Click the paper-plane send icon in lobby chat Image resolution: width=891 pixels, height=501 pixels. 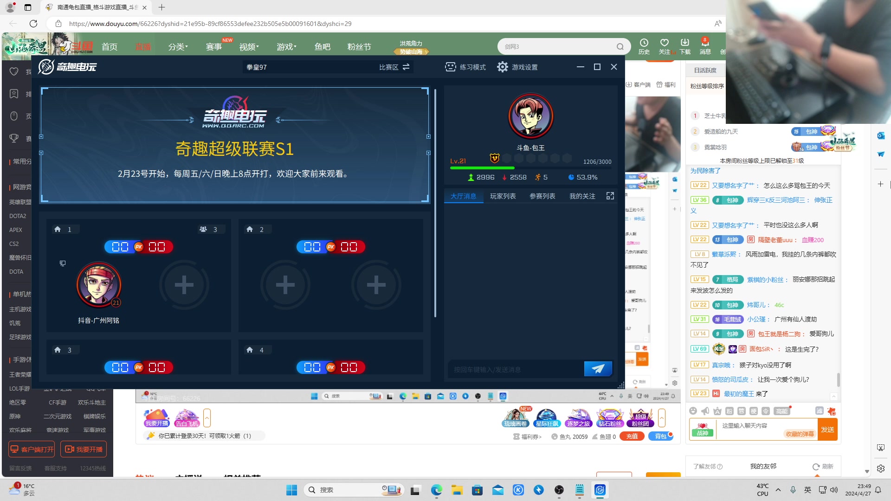(598, 369)
